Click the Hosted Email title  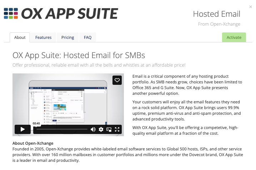click(216, 14)
